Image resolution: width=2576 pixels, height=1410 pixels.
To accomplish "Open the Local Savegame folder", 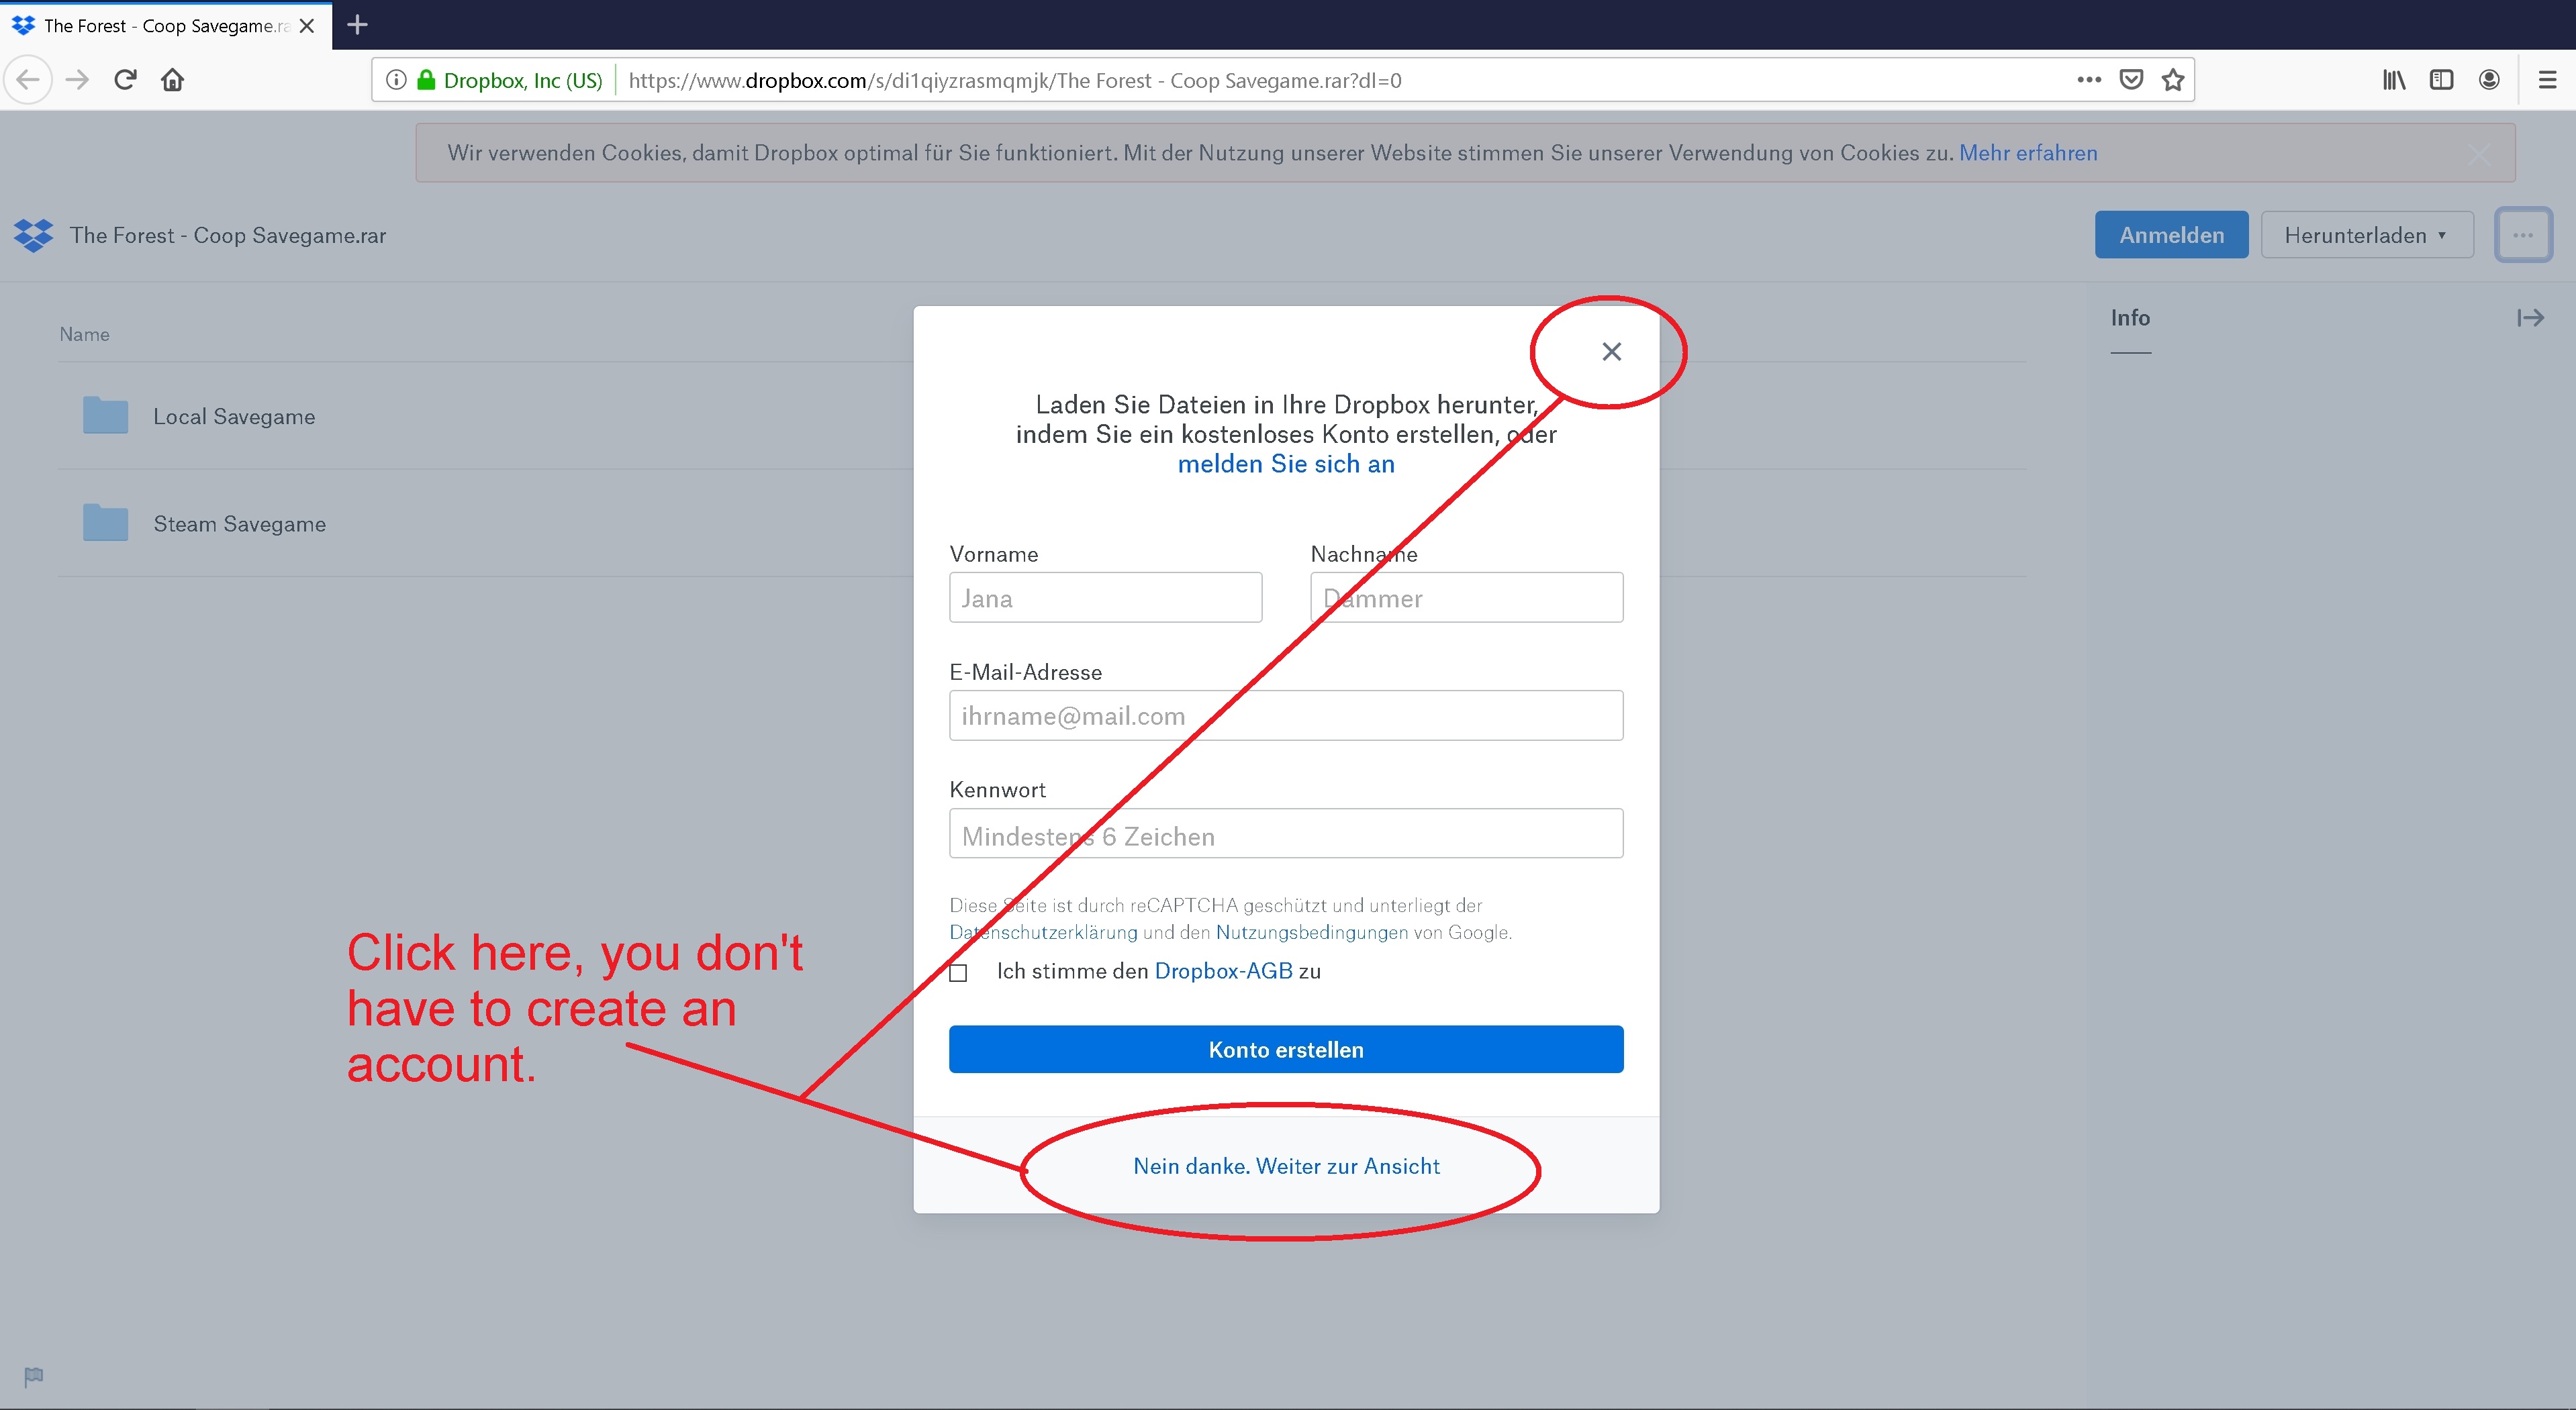I will [234, 417].
